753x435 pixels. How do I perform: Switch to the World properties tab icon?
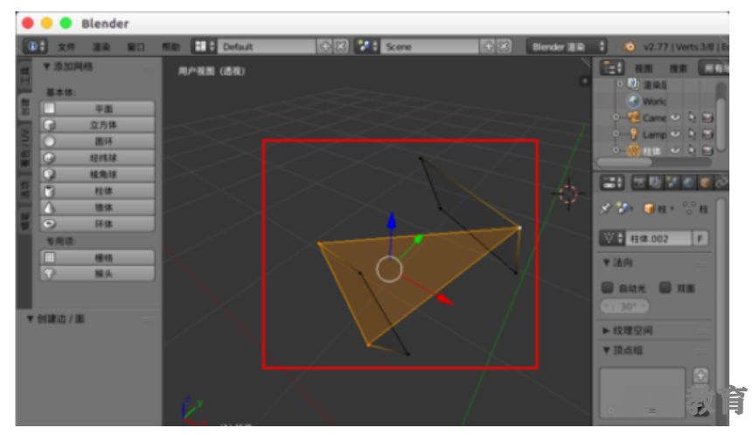tap(688, 183)
